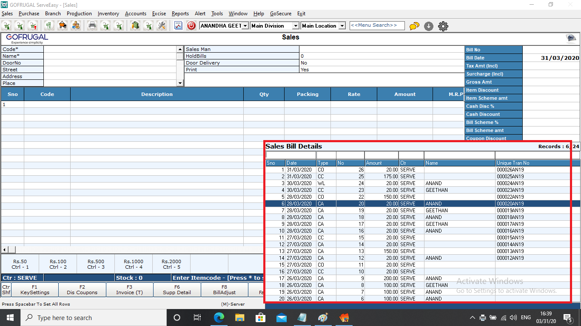Open the Inventory menu
Screen dimensions: 581x326
coord(108,14)
